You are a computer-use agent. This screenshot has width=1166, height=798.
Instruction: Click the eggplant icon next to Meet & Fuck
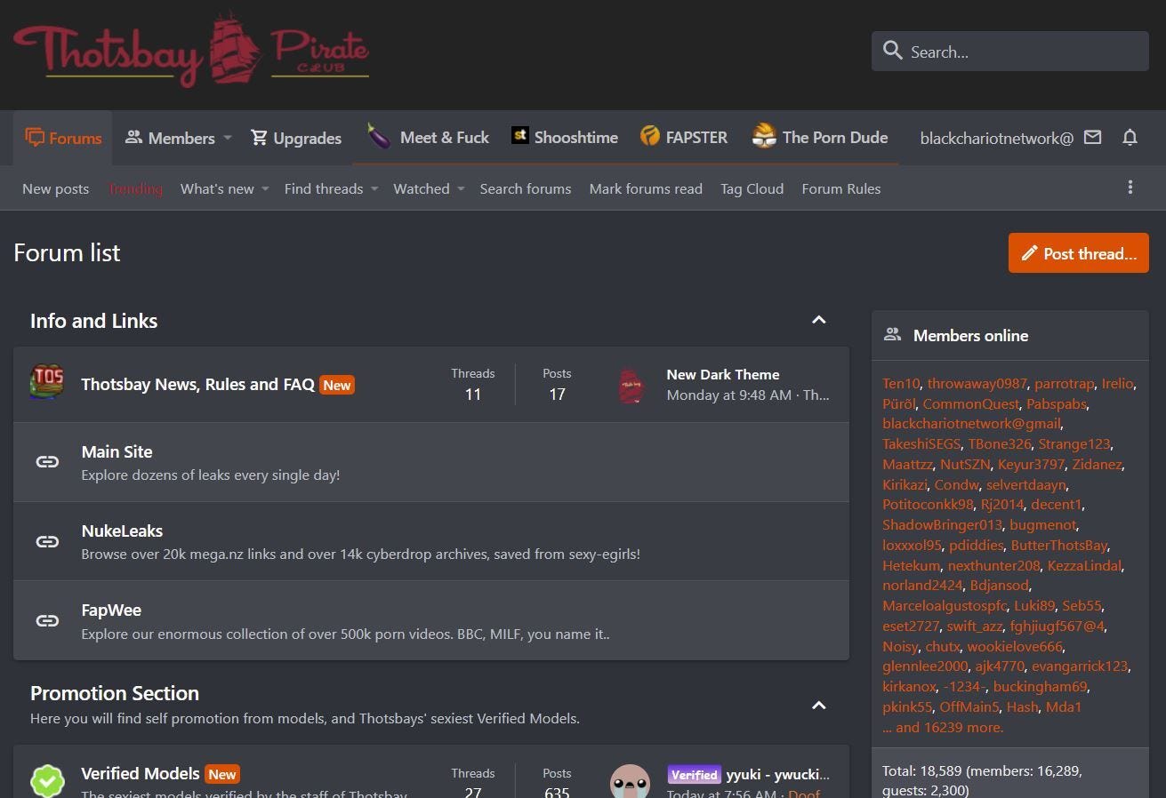[x=379, y=137]
